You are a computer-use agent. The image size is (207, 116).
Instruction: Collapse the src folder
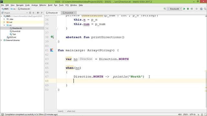pyautogui.click(x=4, y=25)
